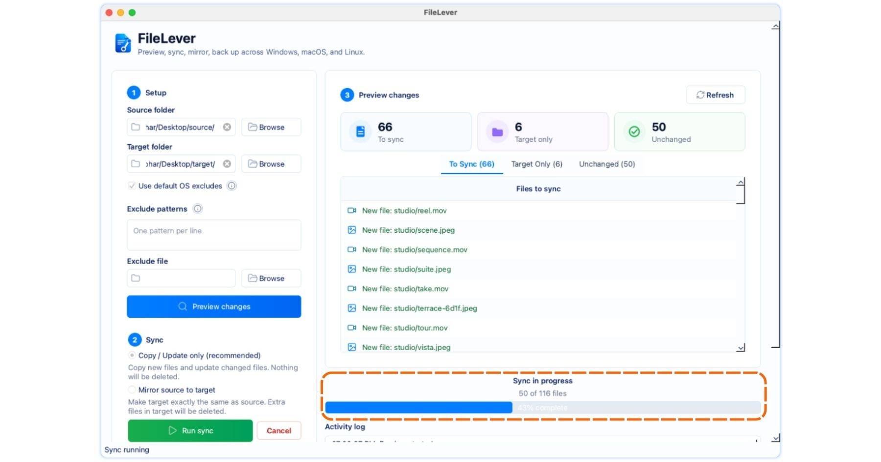The width and height of the screenshot is (881, 462).
Task: Select row New file: studio/scene.jpeg
Action: point(538,230)
